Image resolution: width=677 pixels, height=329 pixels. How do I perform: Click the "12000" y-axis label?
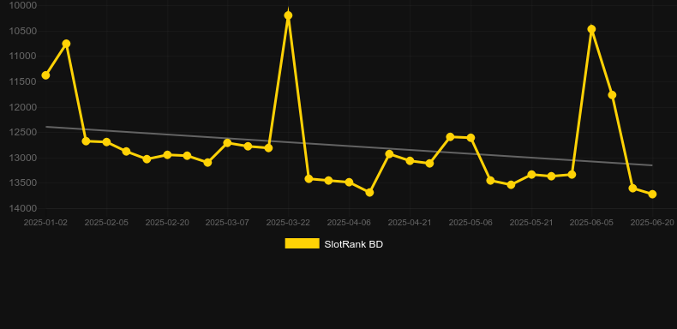click(23, 107)
